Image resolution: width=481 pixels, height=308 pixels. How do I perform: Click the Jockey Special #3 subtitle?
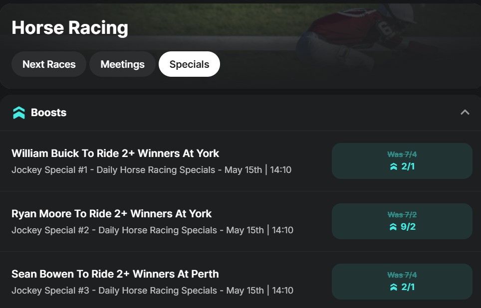coord(152,291)
